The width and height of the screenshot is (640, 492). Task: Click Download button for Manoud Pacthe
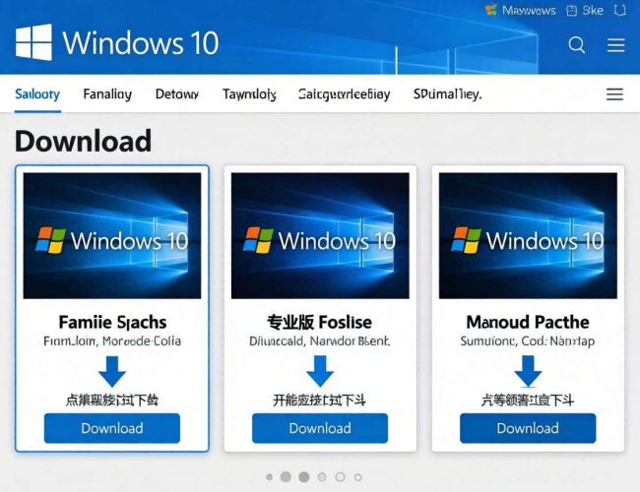point(528,428)
